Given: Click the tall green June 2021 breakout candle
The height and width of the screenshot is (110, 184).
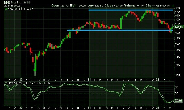Looking at the screenshot, I should tap(121, 24).
